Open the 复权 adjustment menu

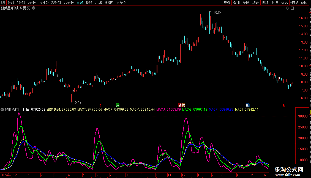click(x=227, y=2)
